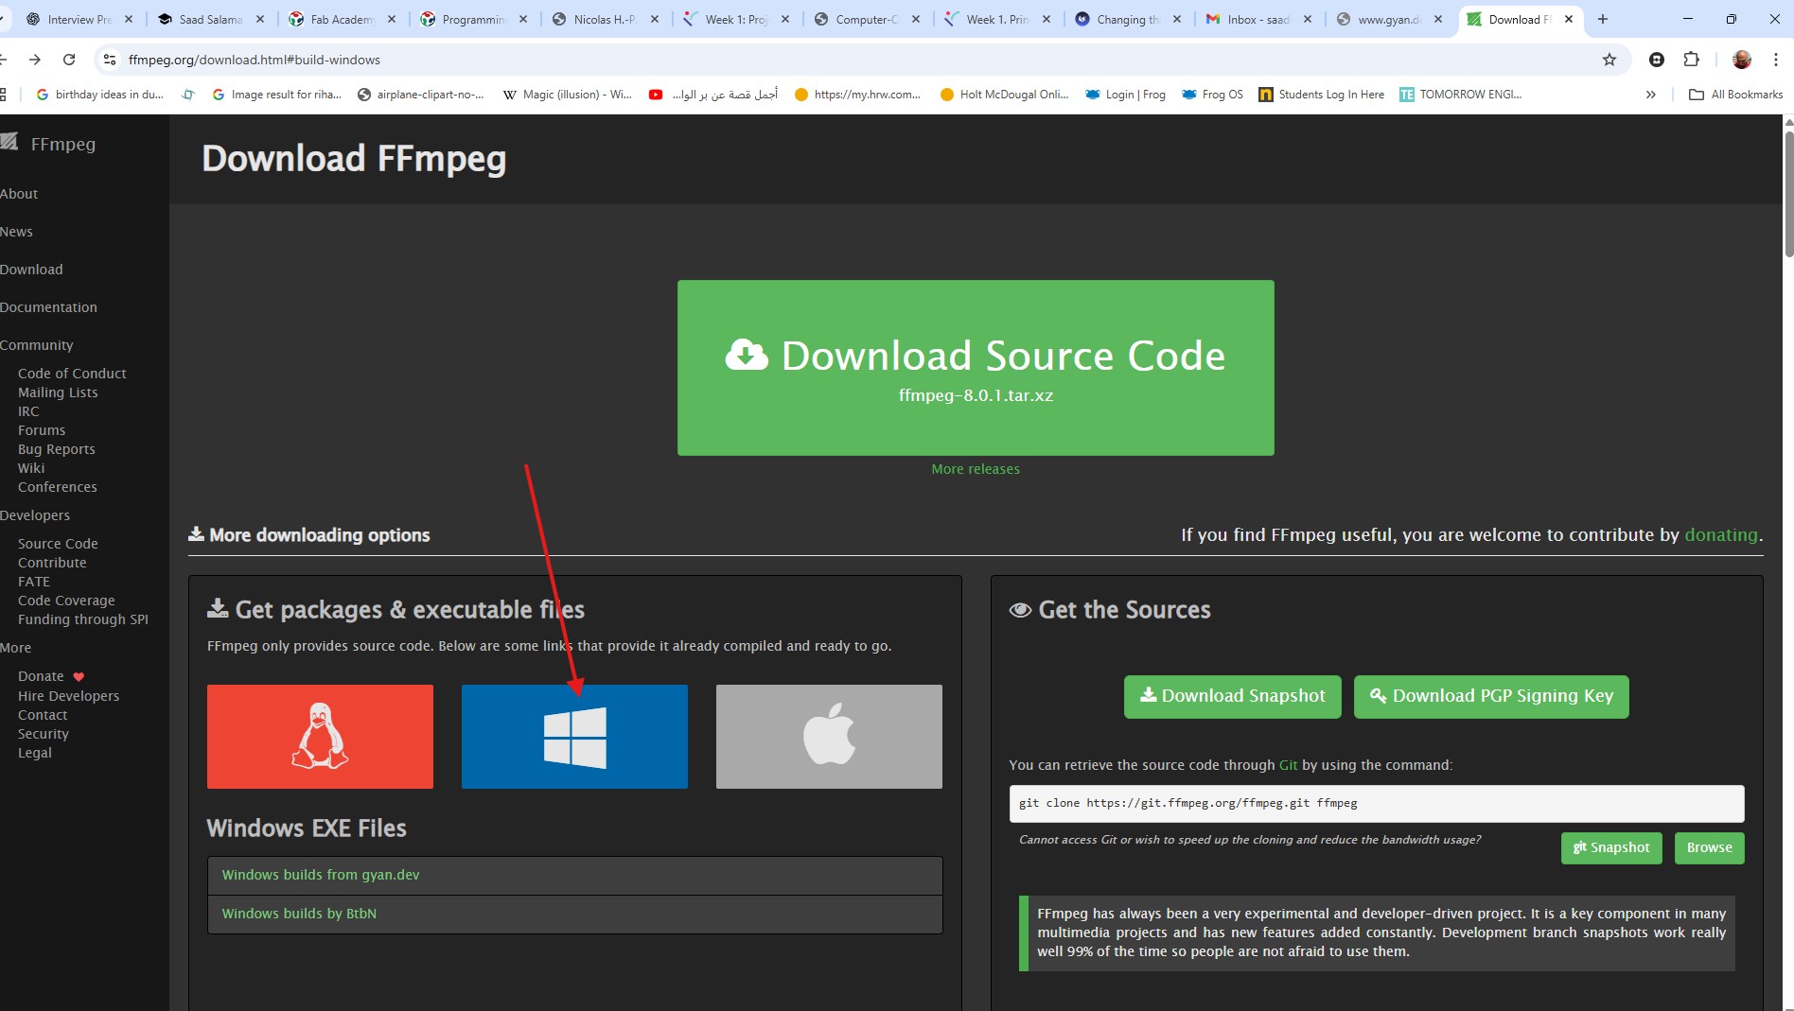
Task: Open the YouTube Arabic bookmark
Action: pos(713,95)
